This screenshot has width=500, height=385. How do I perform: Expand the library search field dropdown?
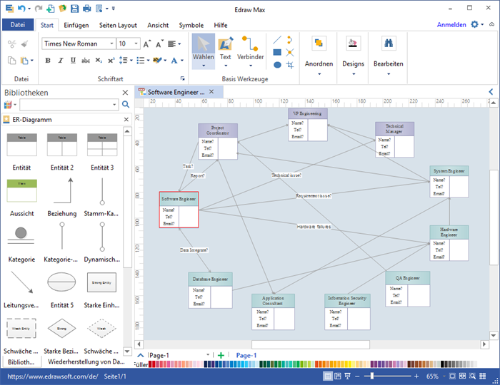114,104
